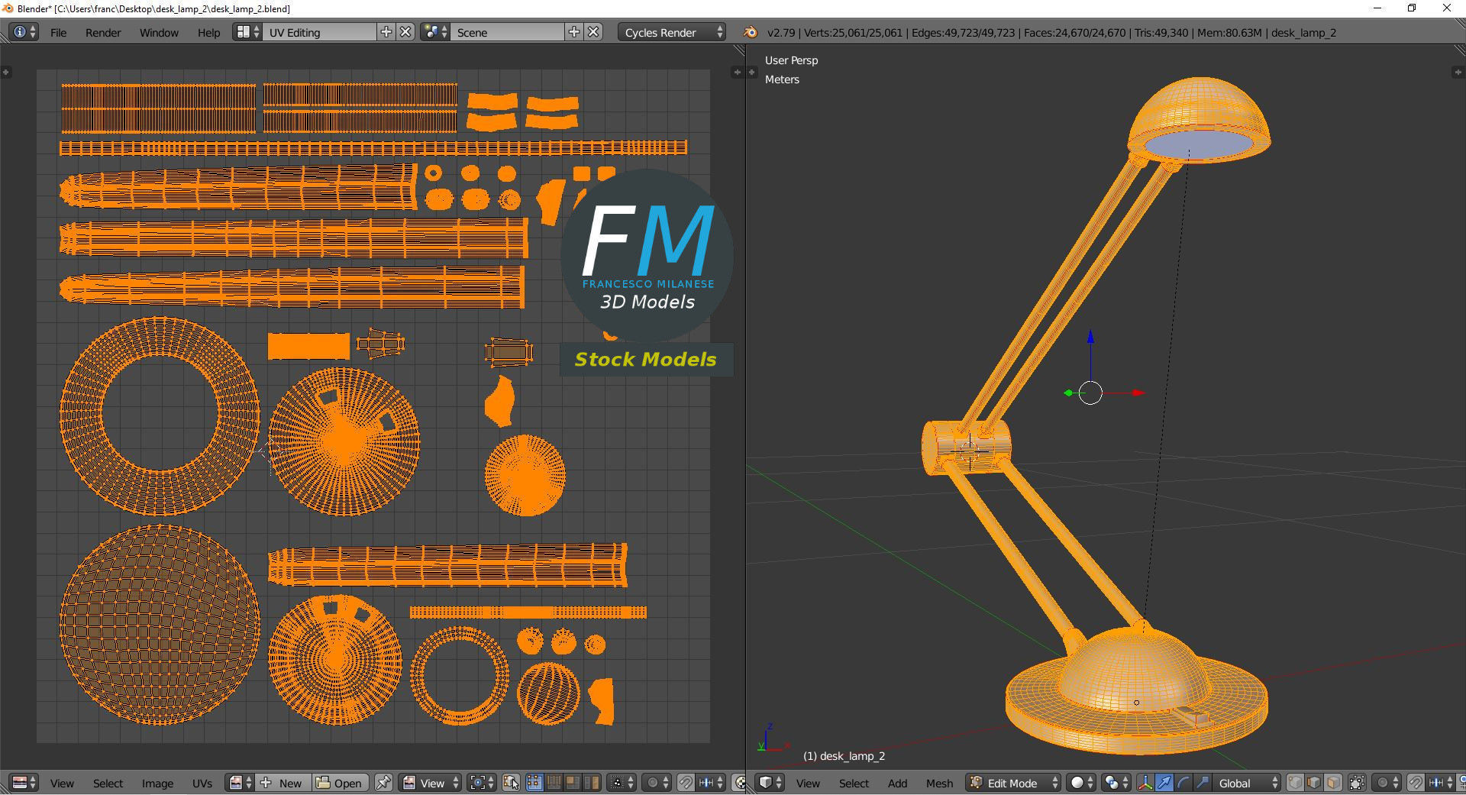This screenshot has width=1466, height=795.
Task: Click the green Y-axis manipulator arrow
Action: (x=1068, y=393)
